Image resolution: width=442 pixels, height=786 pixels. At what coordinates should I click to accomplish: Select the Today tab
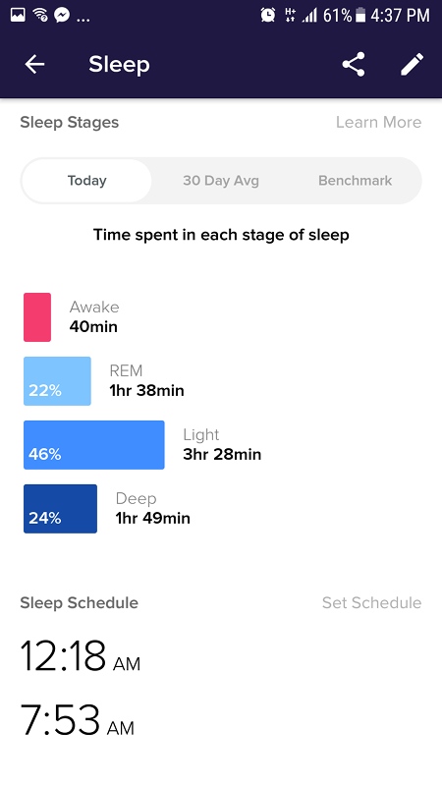[x=86, y=181]
